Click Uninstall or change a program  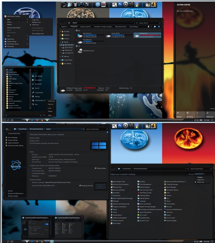103,27
